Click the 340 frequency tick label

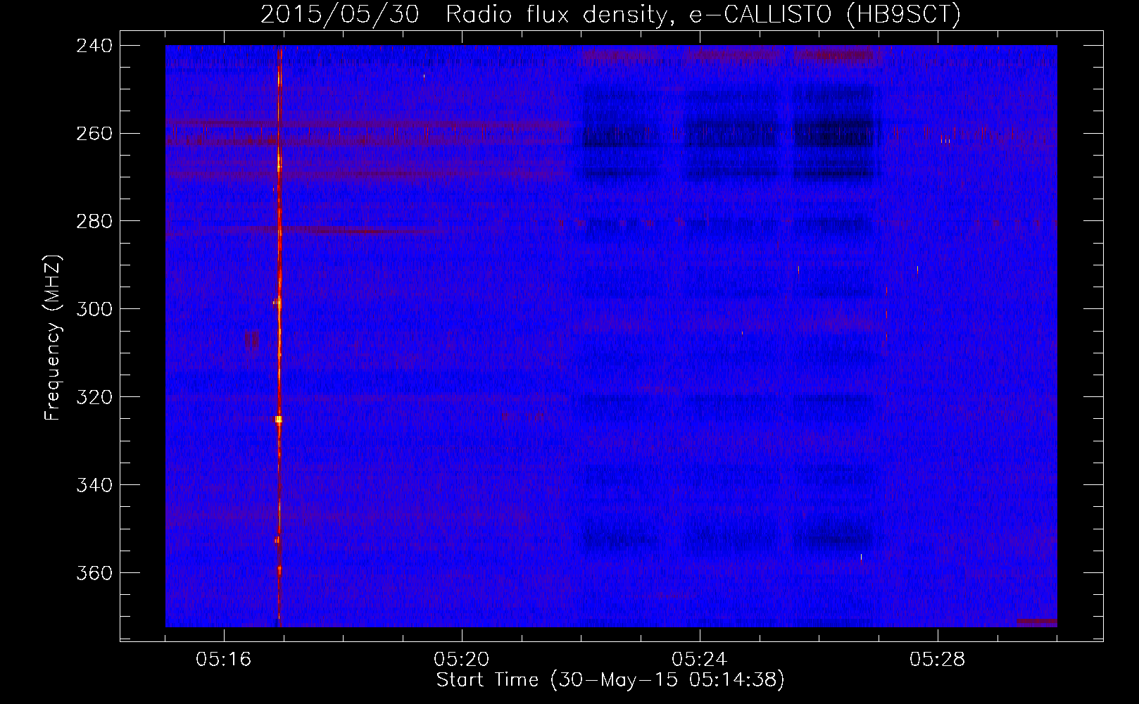[x=94, y=485]
